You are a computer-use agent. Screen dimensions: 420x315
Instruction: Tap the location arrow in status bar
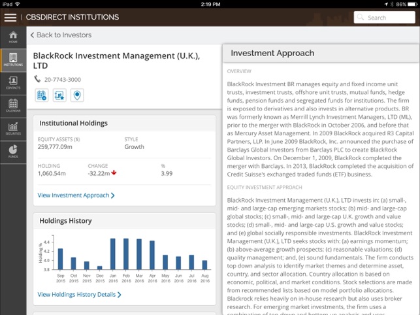[x=386, y=4]
